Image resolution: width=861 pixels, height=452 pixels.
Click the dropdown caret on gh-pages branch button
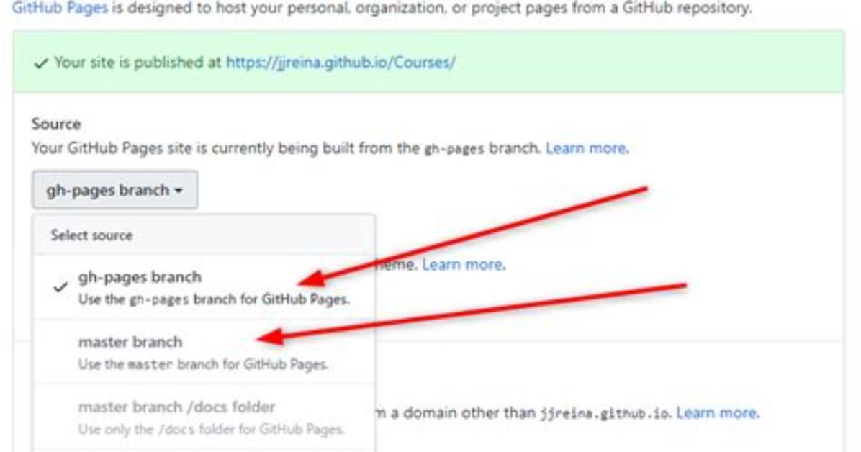[x=179, y=191]
